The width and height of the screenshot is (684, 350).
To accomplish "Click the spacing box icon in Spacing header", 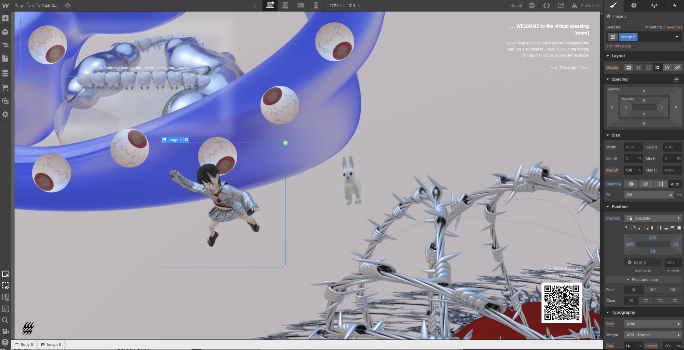I will pos(676,79).
